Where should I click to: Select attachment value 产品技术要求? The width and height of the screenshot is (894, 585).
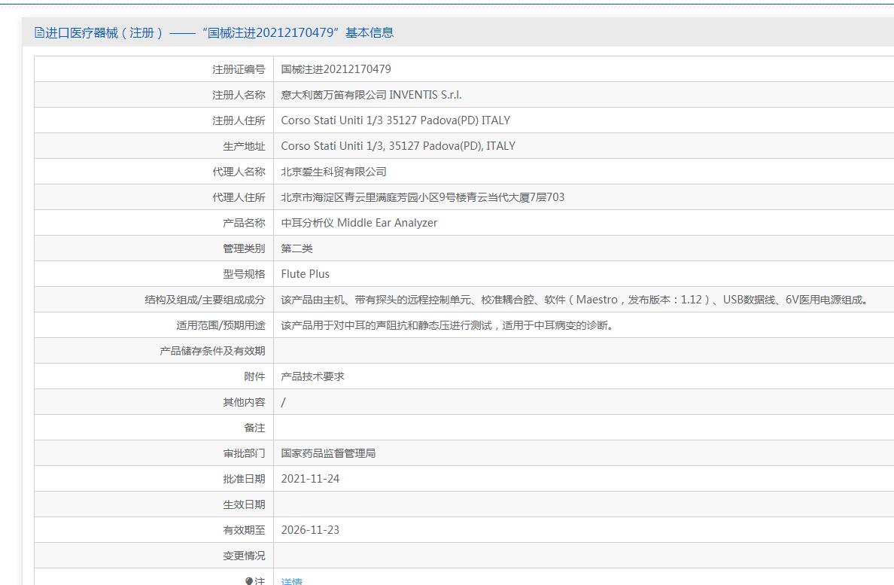point(312,376)
